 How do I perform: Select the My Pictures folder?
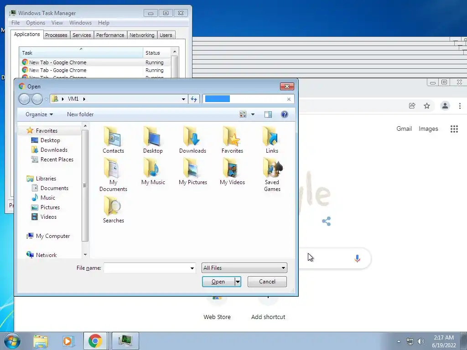pyautogui.click(x=193, y=171)
